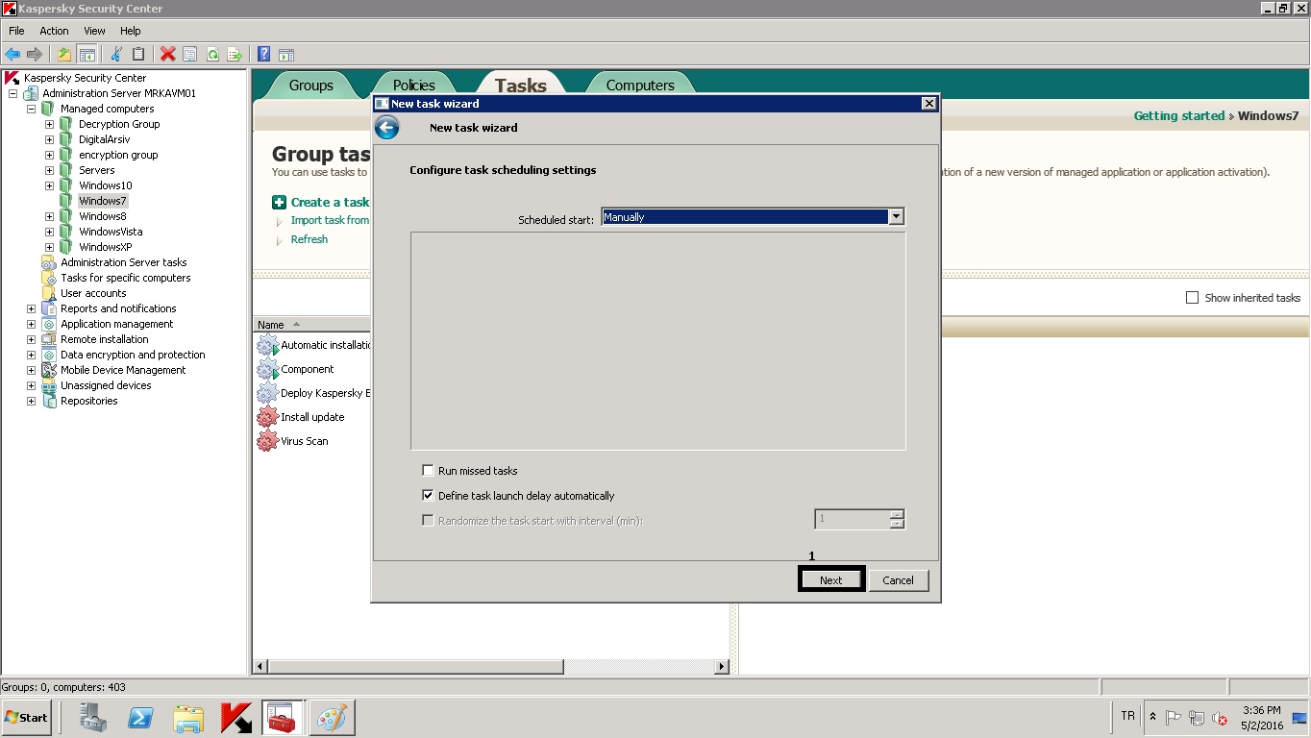Expand the Windows10 group in the tree
This screenshot has height=738, width=1311.
click(x=49, y=185)
